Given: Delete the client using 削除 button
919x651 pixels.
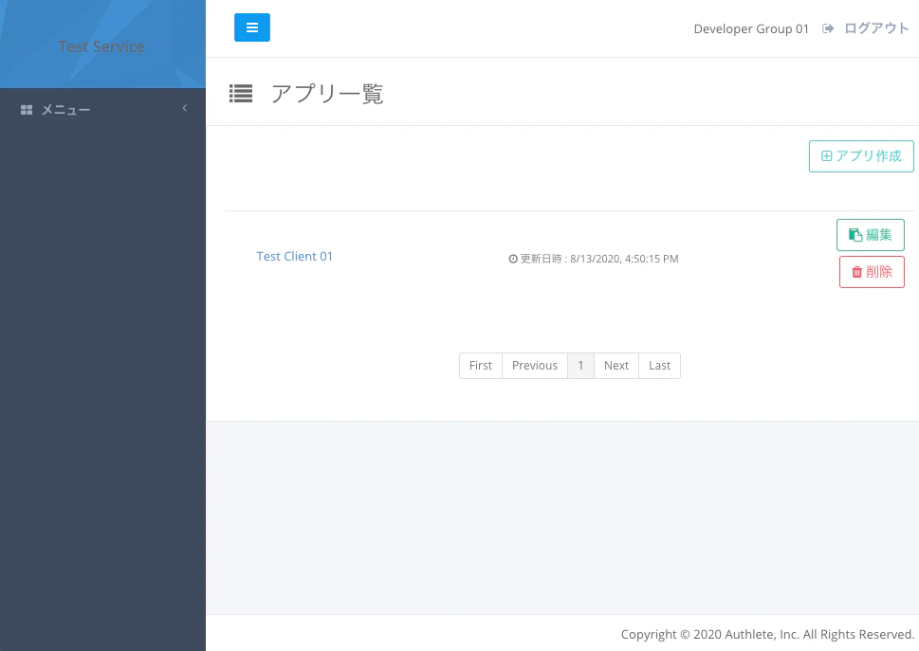Looking at the screenshot, I should click(x=872, y=271).
